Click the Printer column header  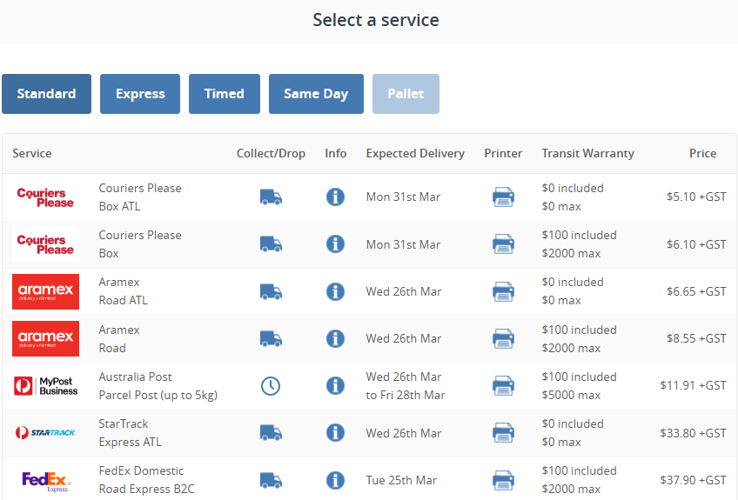(x=503, y=153)
